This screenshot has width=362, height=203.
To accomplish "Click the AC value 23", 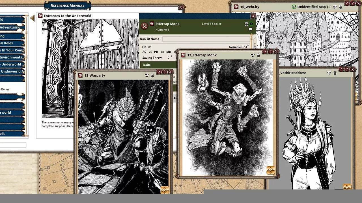I will pos(151,52).
